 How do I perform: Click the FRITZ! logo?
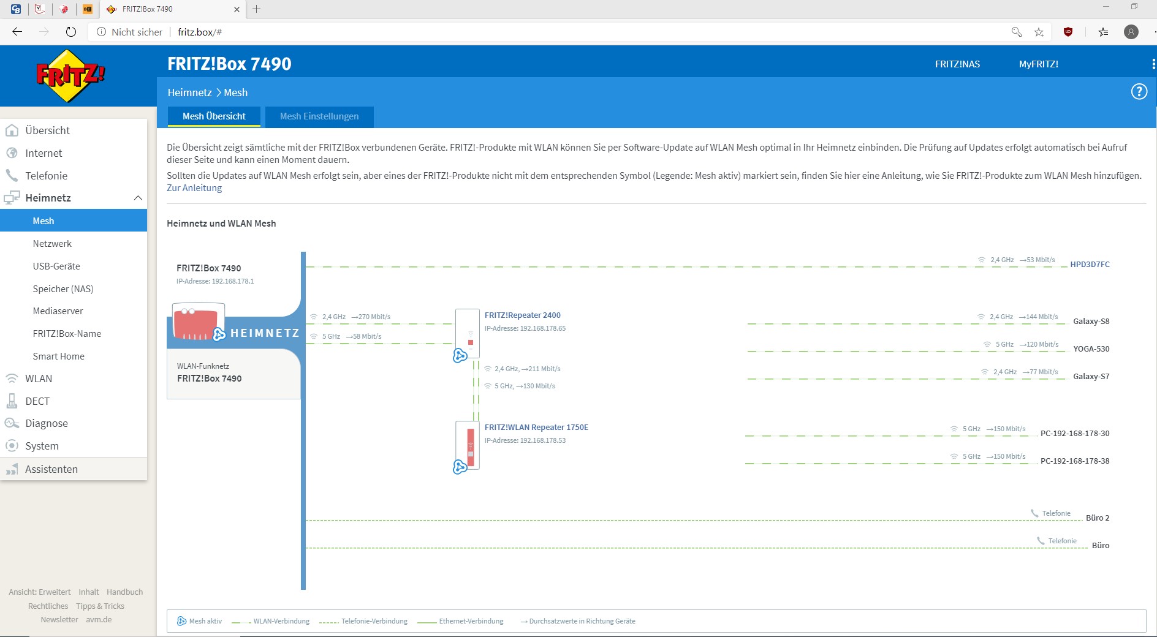pos(70,76)
